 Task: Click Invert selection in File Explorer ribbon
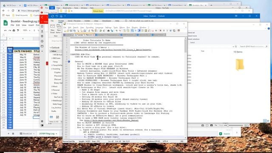point(194,39)
